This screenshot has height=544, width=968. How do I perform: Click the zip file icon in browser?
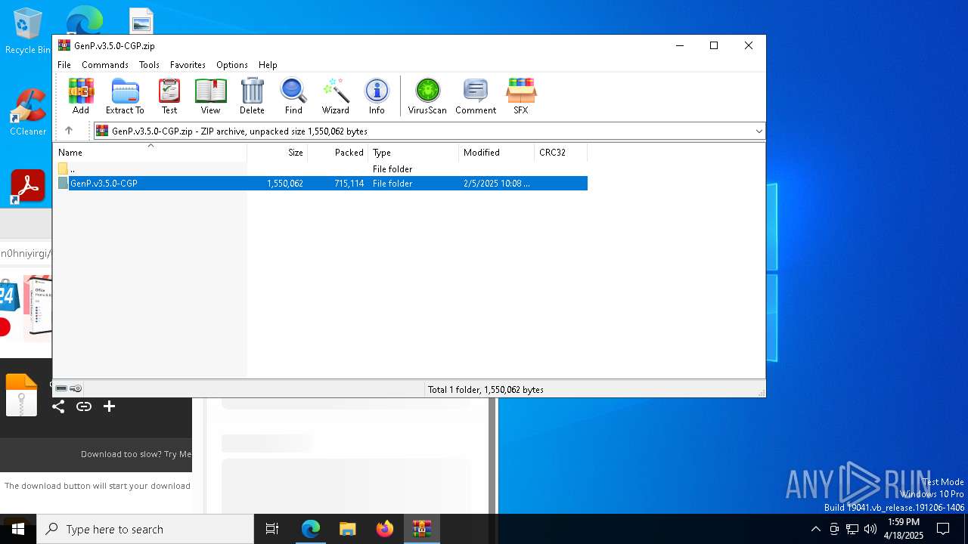[x=21, y=395]
